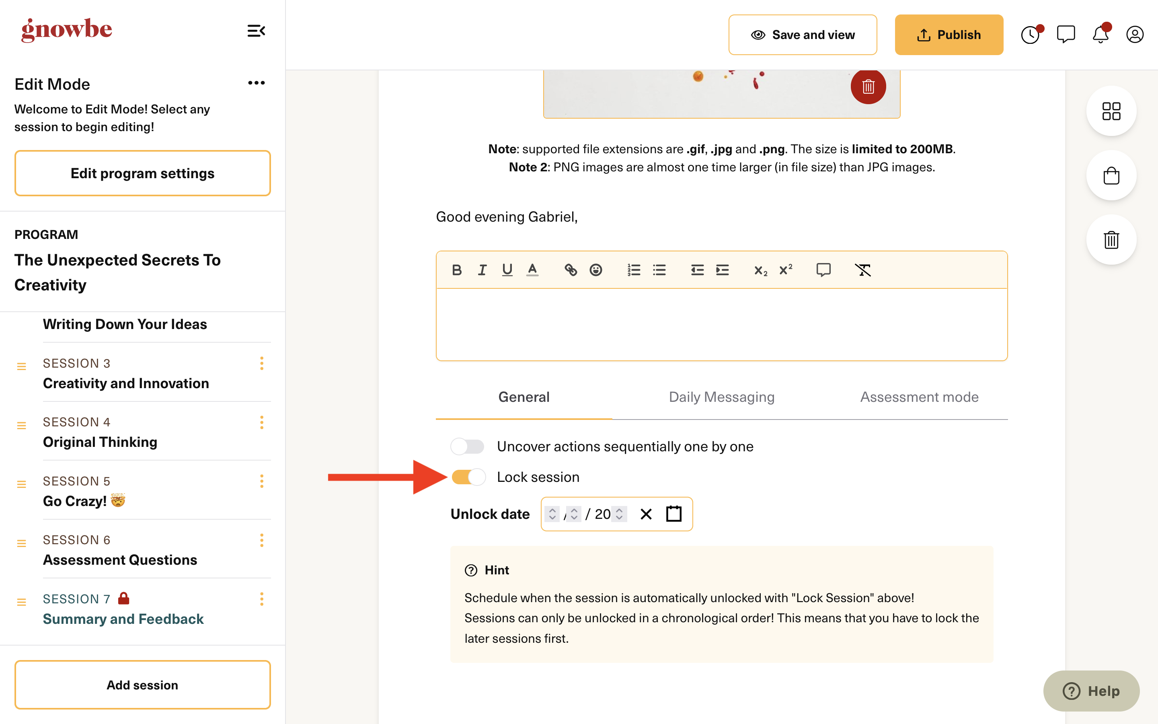The image size is (1158, 724).
Task: Open Edit Mode three-dot options menu
Action: (x=256, y=83)
